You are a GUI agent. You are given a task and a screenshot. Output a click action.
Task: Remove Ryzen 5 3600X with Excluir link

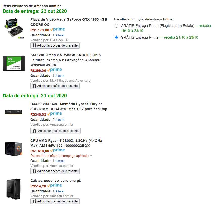(60, 161)
